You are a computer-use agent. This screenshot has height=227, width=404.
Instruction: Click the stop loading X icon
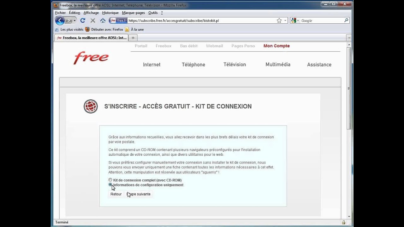pyautogui.click(x=93, y=20)
